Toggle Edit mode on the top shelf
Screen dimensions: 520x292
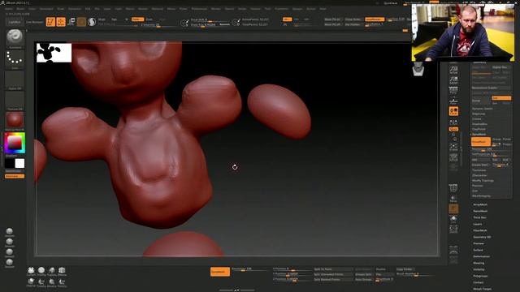[50, 22]
